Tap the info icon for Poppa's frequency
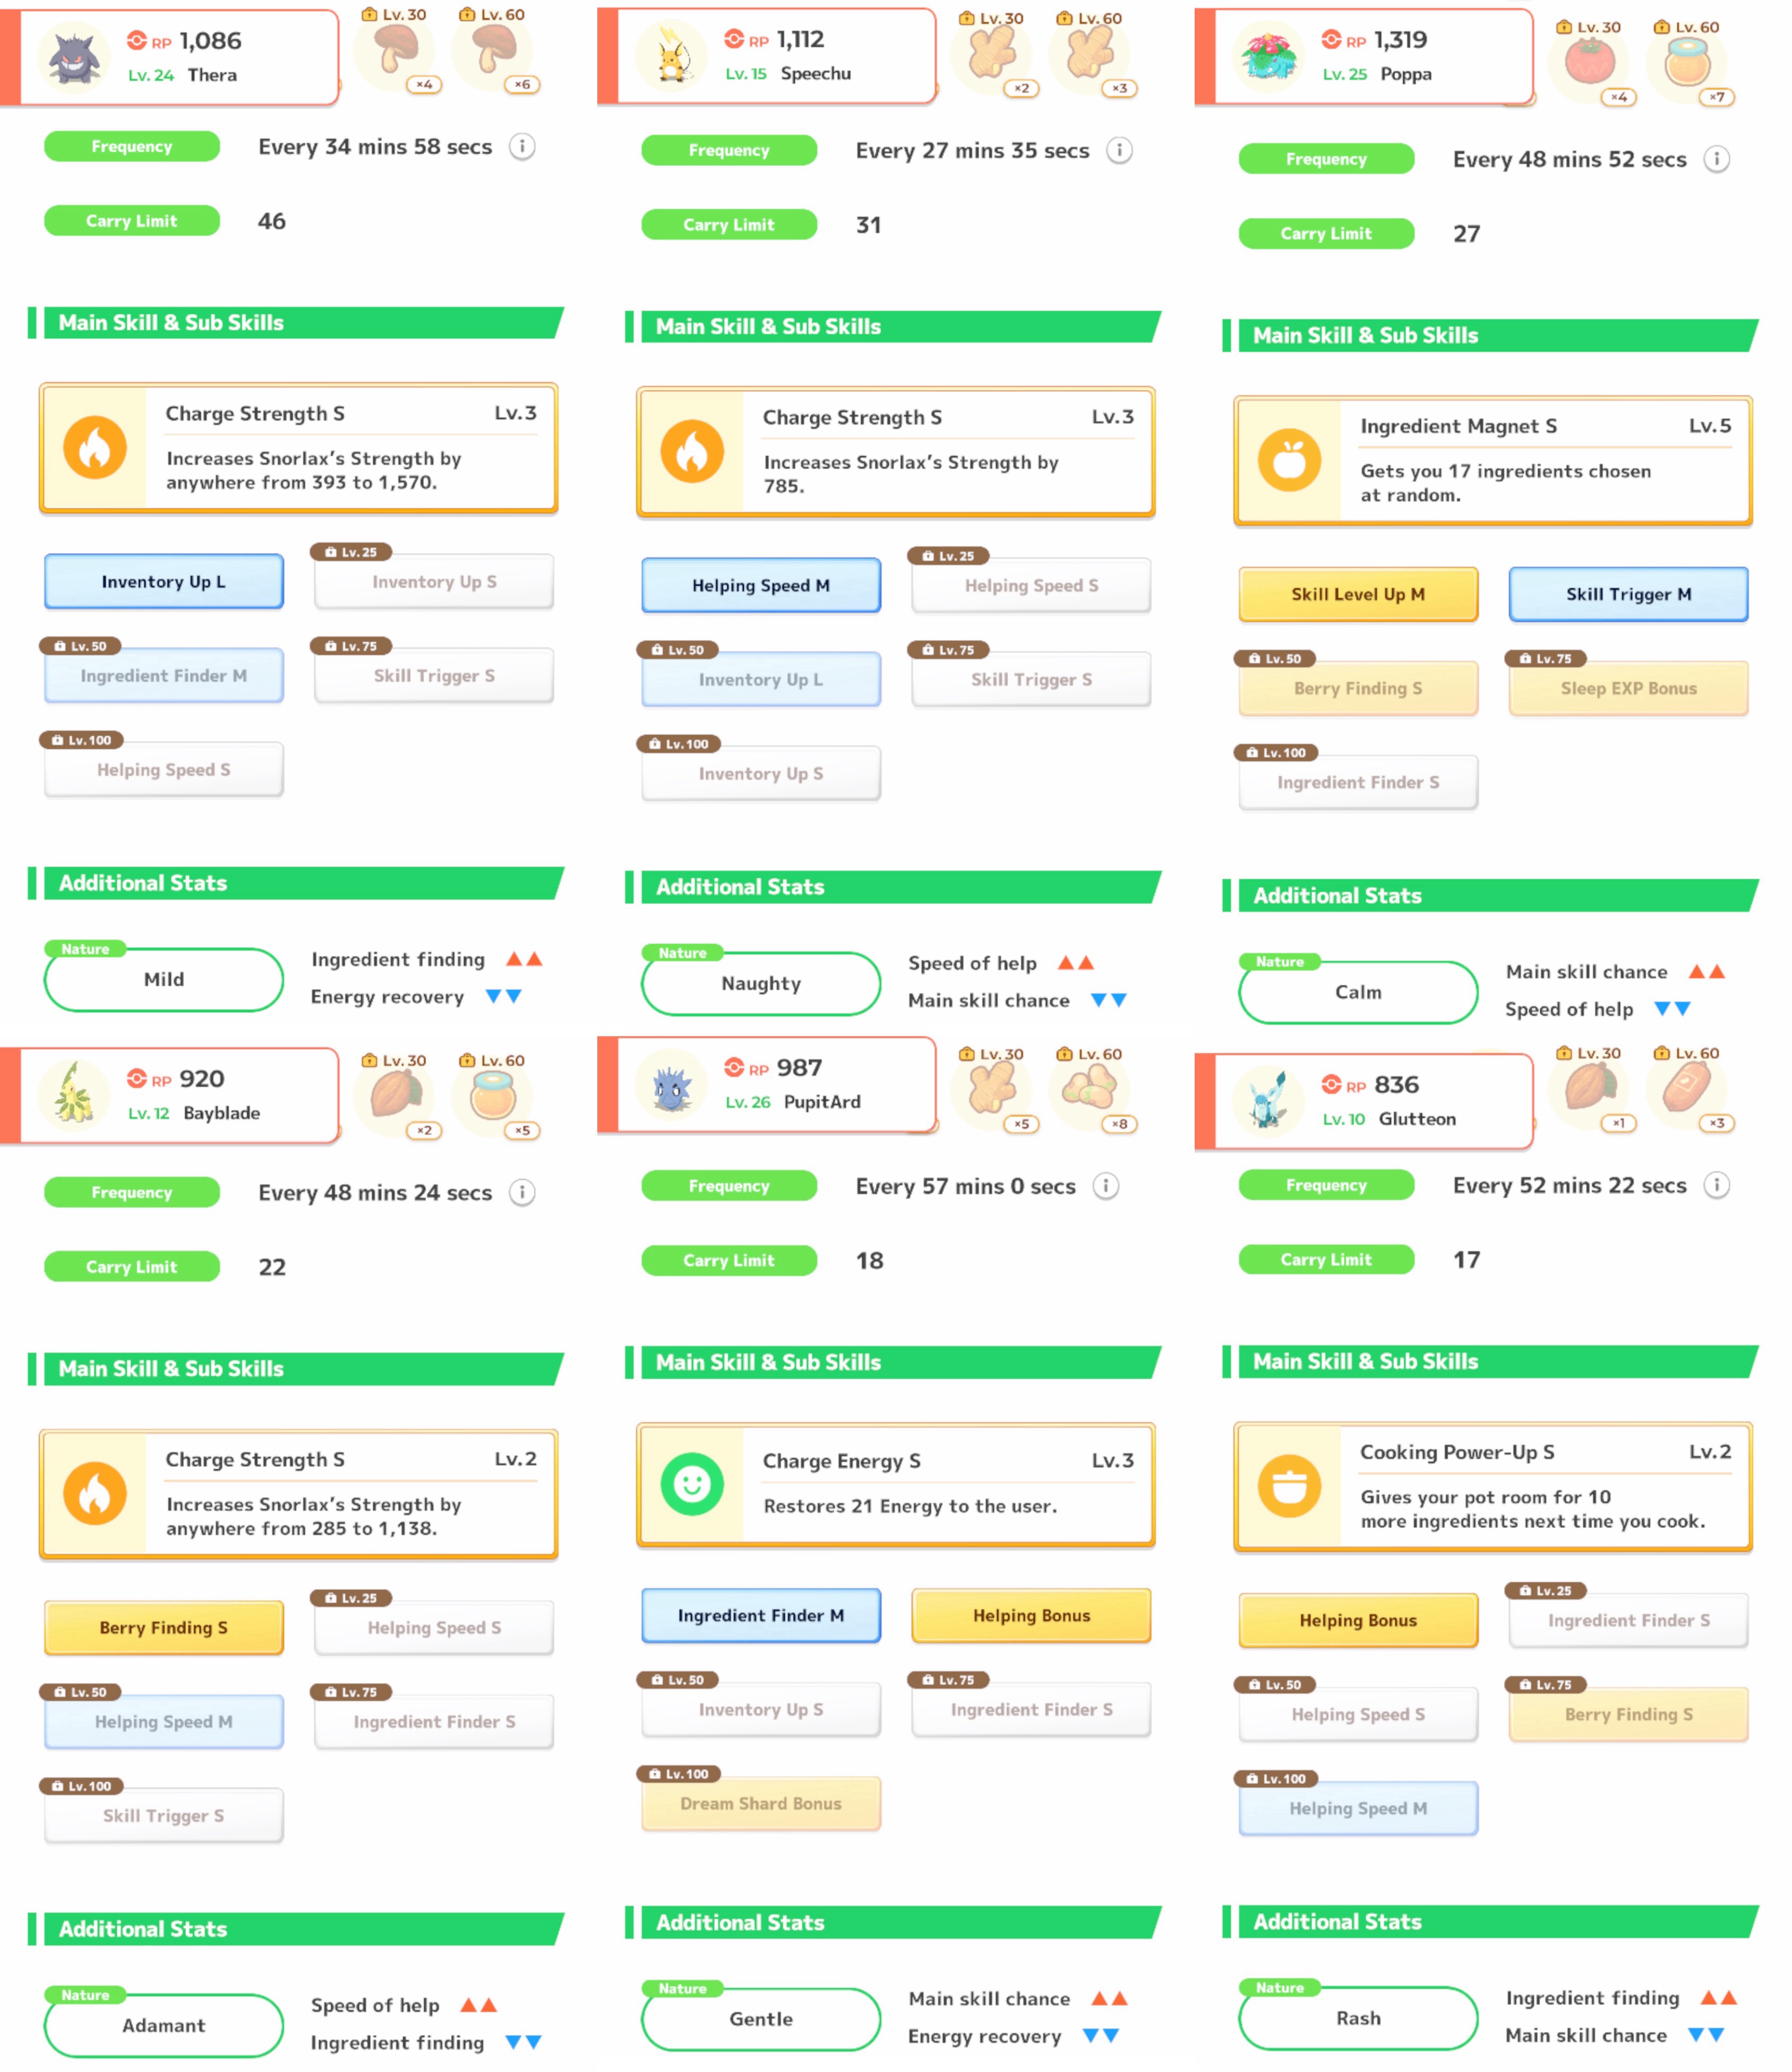 pyautogui.click(x=1716, y=159)
